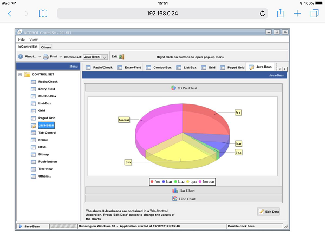The width and height of the screenshot is (325, 243).
Task: Open Bar Chart accordion section
Action: point(183,191)
